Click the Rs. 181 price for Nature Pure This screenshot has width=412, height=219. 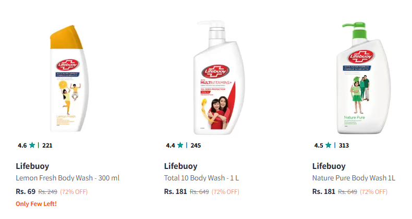click(323, 191)
